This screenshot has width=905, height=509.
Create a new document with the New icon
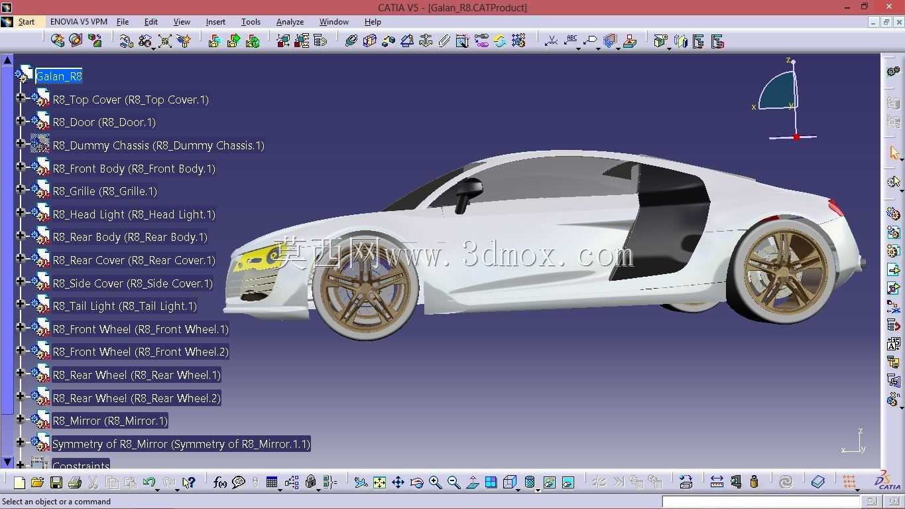pos(19,482)
